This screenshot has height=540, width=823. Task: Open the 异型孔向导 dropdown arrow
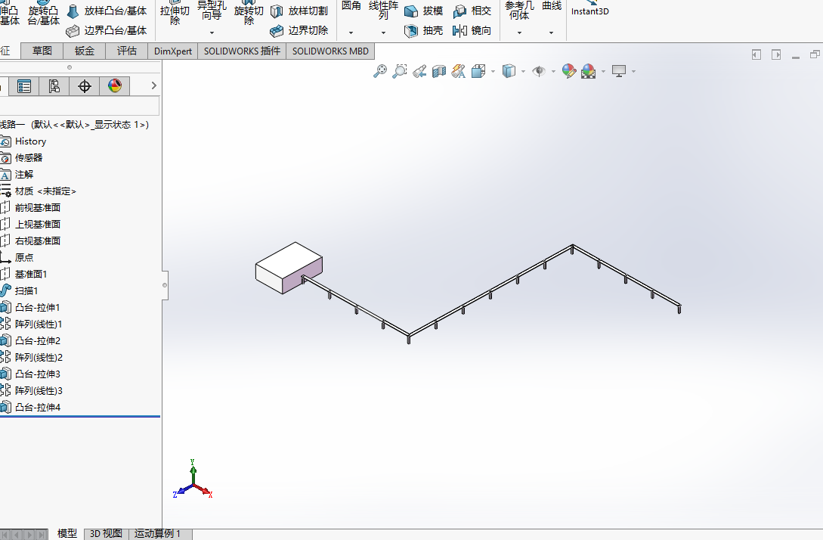pyautogui.click(x=212, y=33)
